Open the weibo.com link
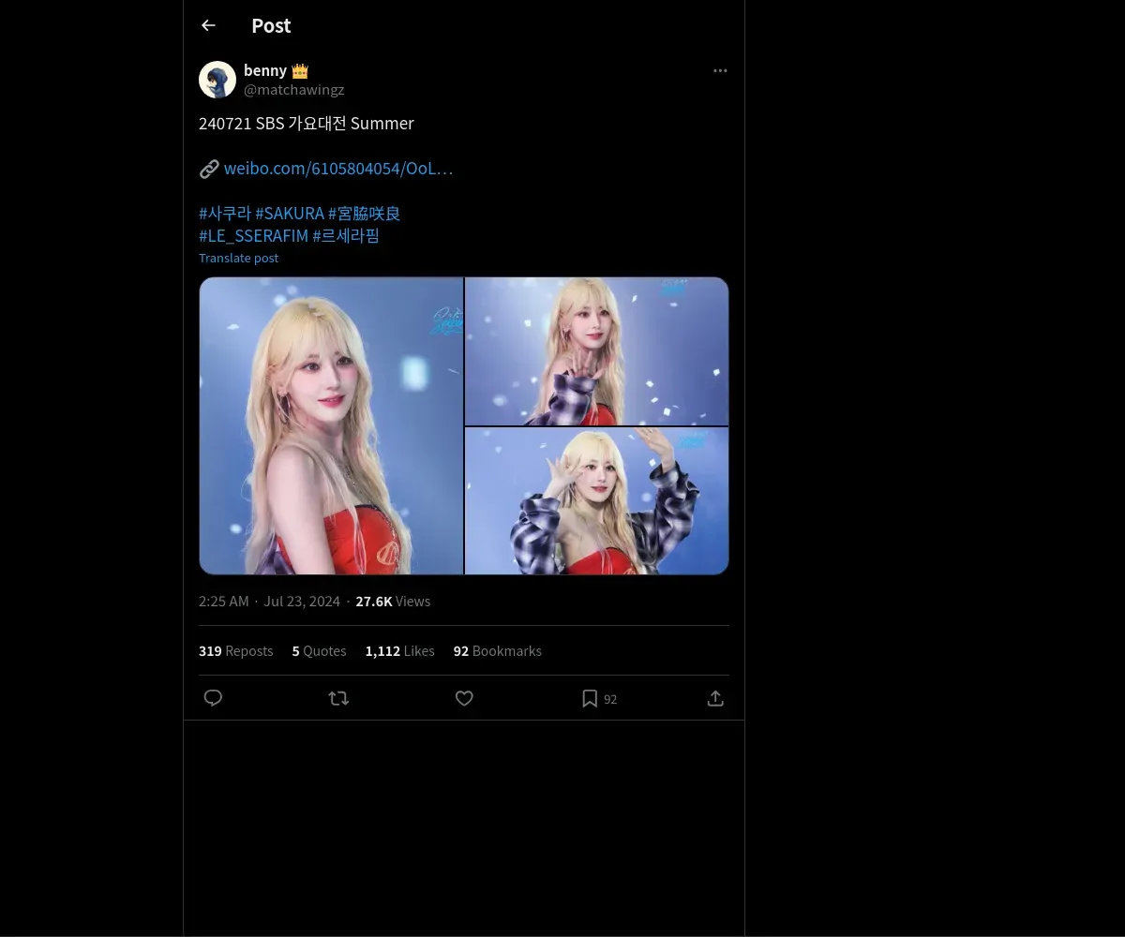Screen dimensions: 1125x937 337,169
